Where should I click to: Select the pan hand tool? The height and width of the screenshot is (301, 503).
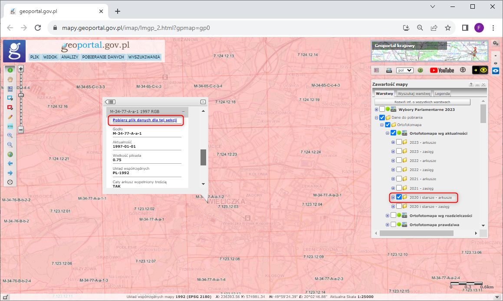[10, 79]
